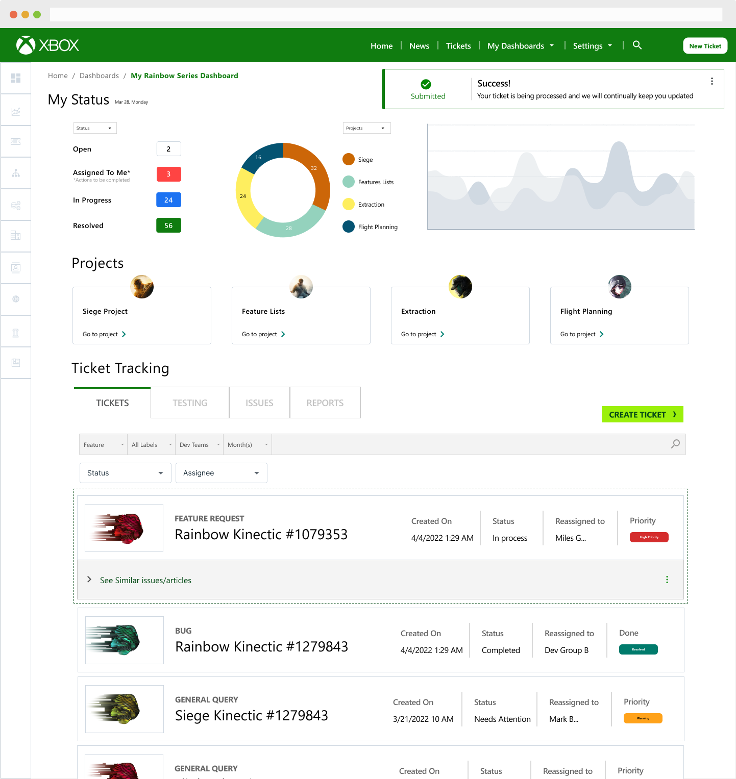This screenshot has width=736, height=779.
Task: Open the hierarchy org-chart sidebar icon
Action: 16,173
